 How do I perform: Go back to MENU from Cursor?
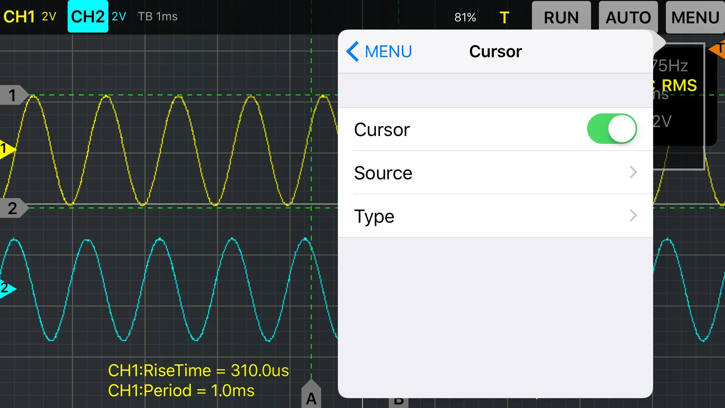point(388,51)
